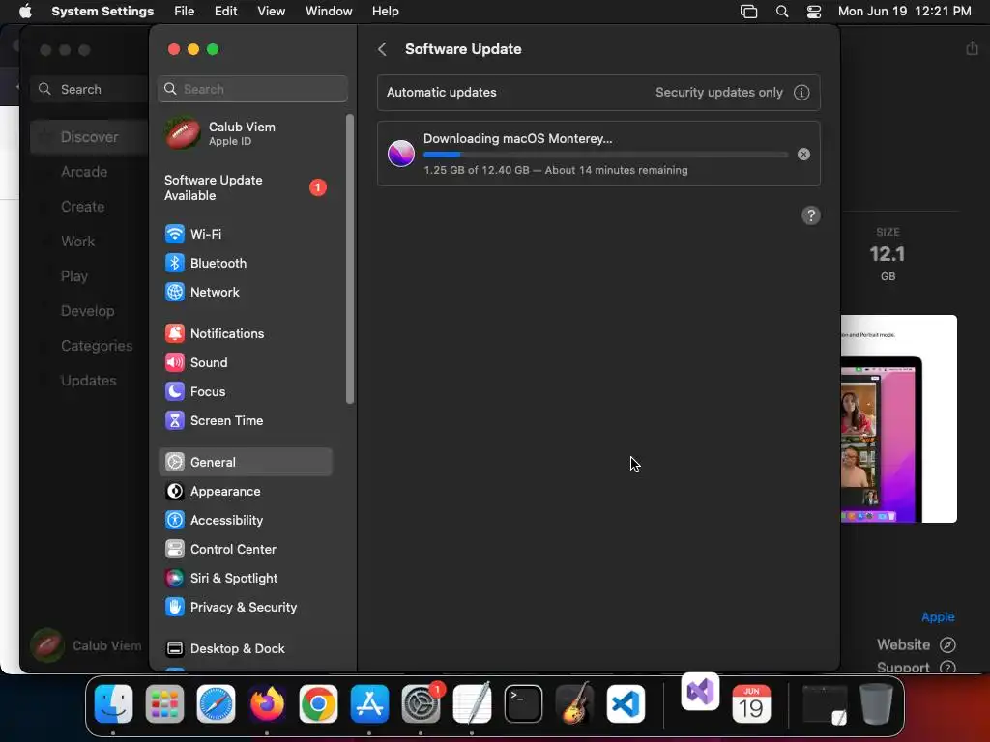Select Updates in App Store sidebar
The width and height of the screenshot is (990, 742).
click(x=88, y=381)
